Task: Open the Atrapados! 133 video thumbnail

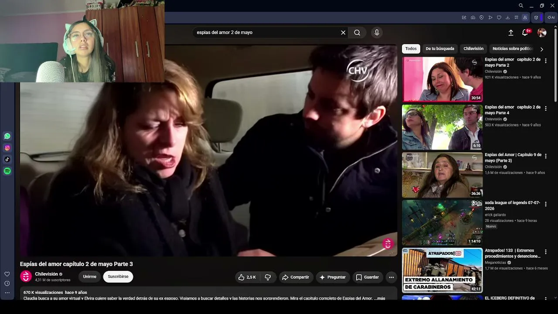Action: coord(442,270)
